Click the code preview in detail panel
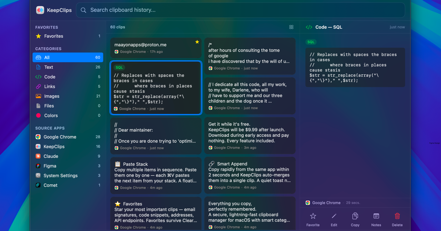441x231 pixels. (355, 67)
